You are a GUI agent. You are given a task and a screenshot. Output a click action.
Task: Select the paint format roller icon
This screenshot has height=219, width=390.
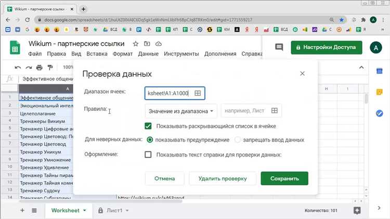coord(50,68)
